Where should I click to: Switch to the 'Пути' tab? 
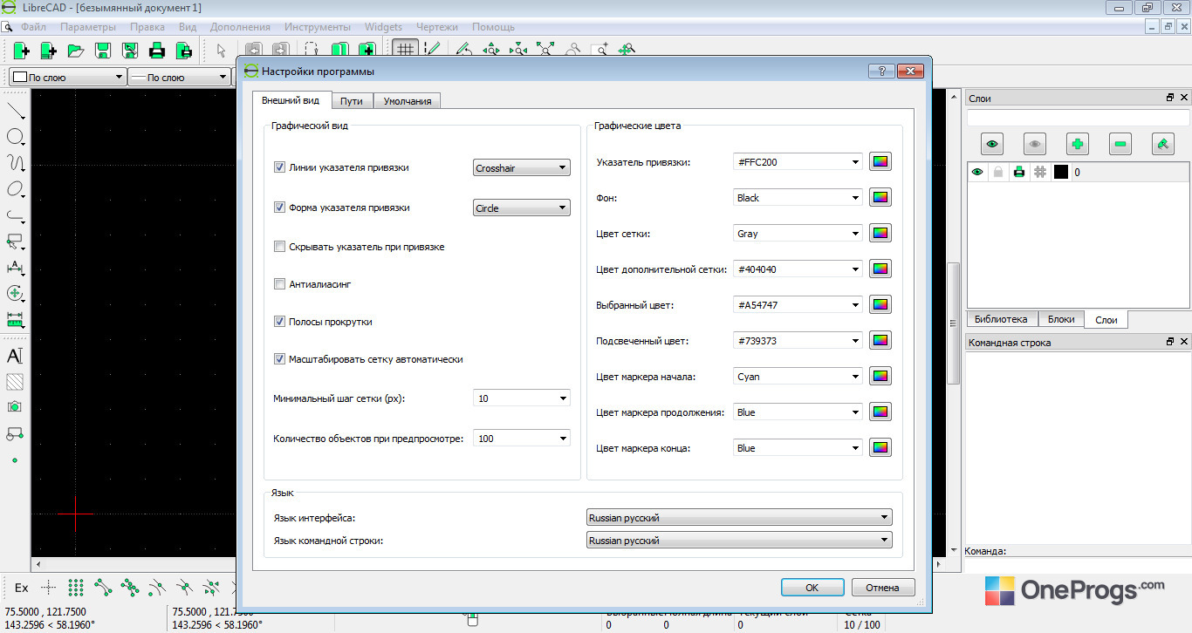coord(352,101)
